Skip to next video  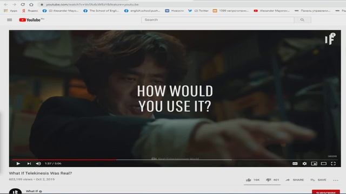tap(29, 163)
